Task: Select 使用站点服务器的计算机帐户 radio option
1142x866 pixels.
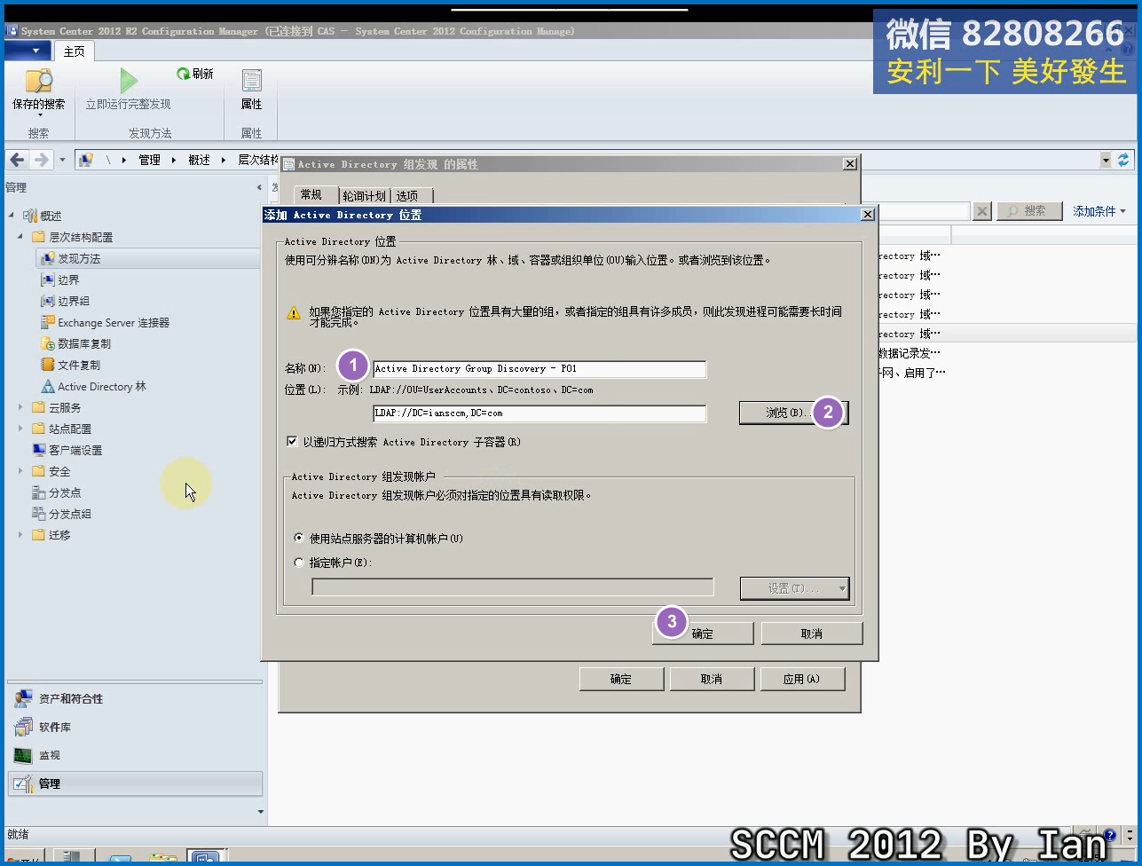Action: click(299, 539)
